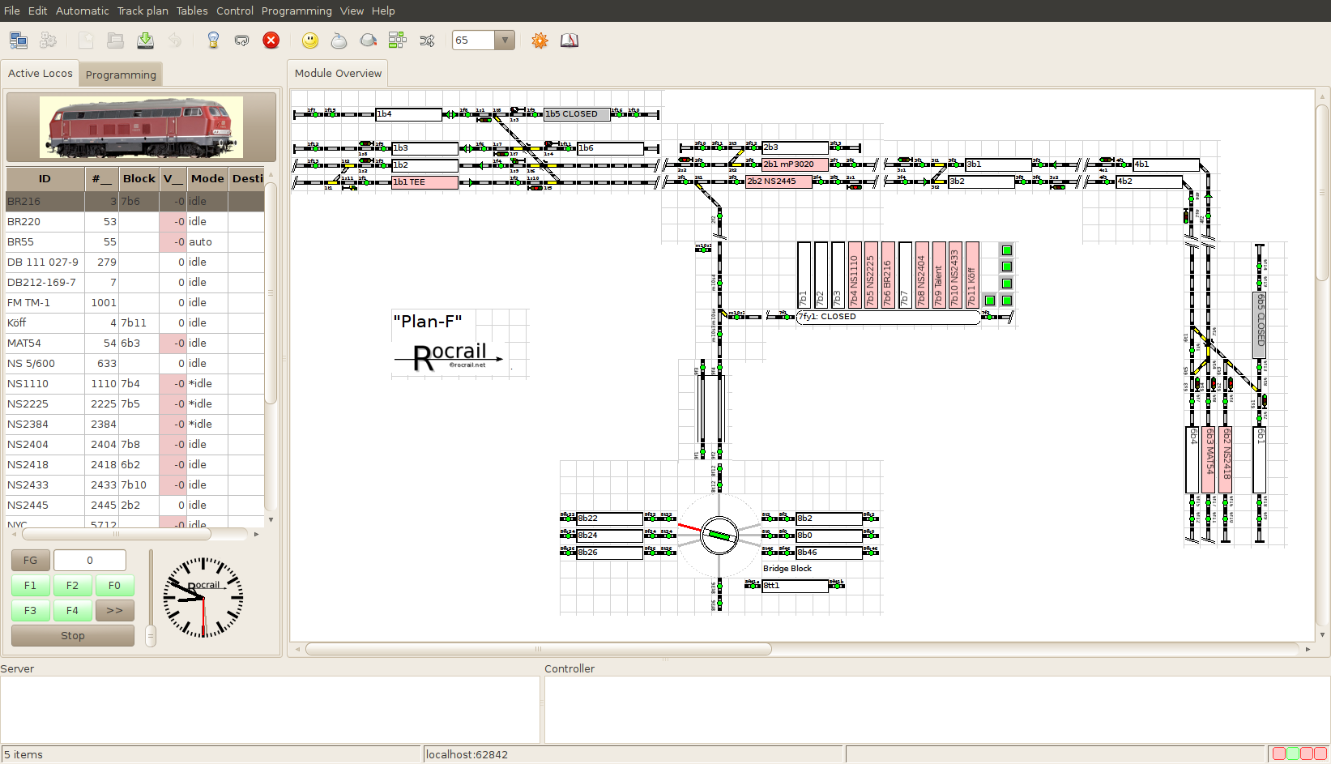Click the vertical loco speed slider handle
This screenshot has width=1331, height=764.
click(x=151, y=636)
